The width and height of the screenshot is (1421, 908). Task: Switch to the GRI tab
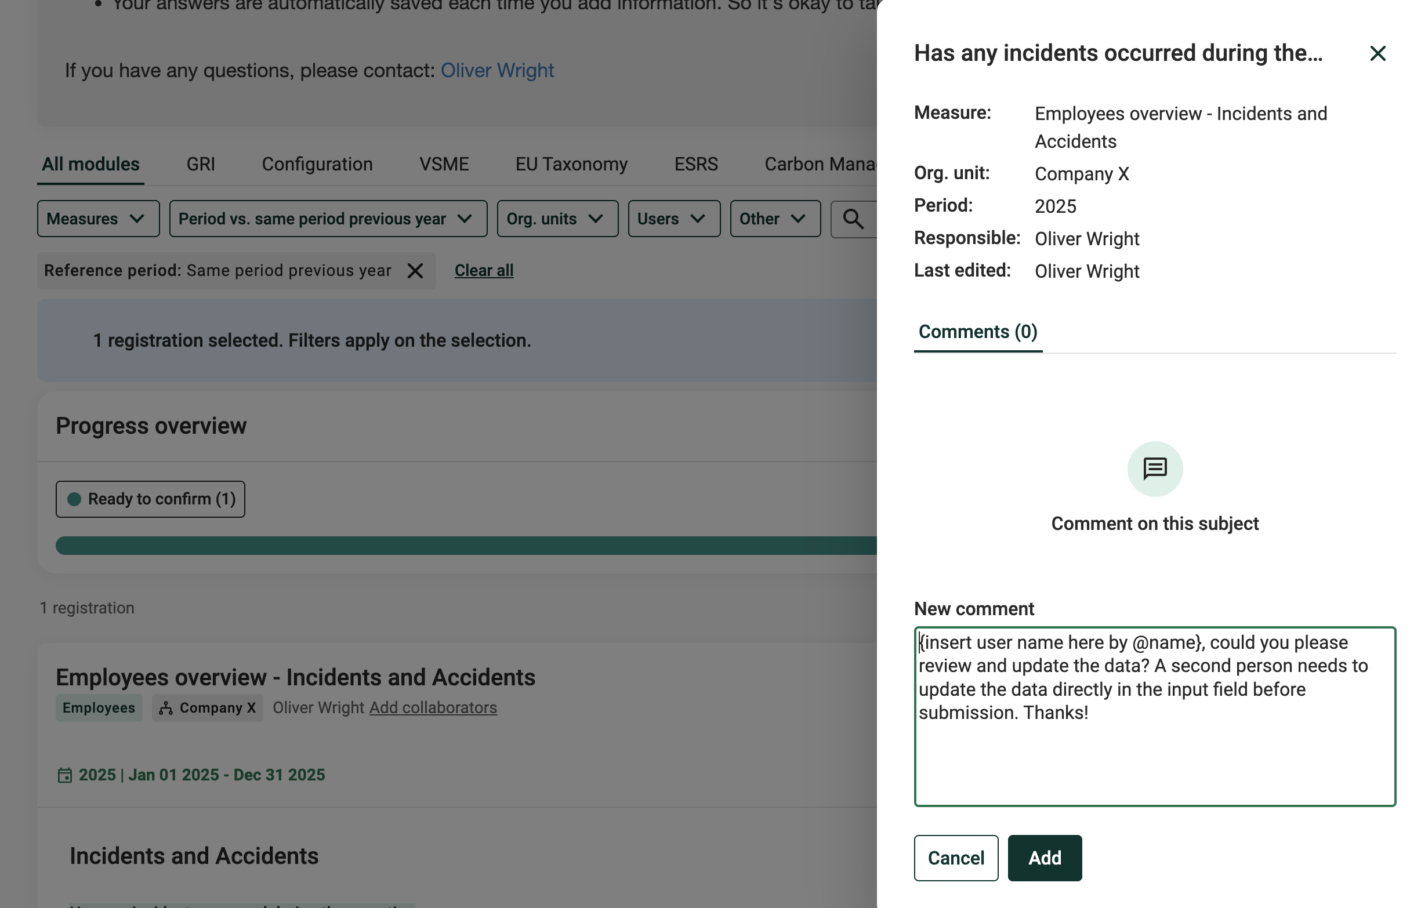tap(201, 164)
